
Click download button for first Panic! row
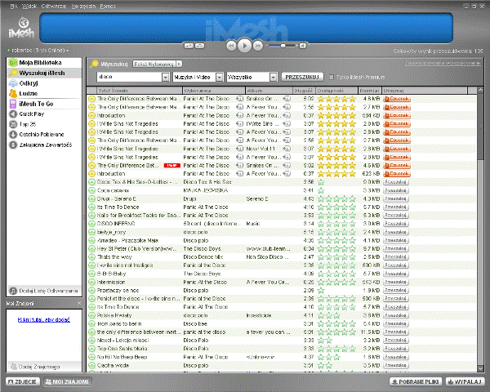point(397,99)
